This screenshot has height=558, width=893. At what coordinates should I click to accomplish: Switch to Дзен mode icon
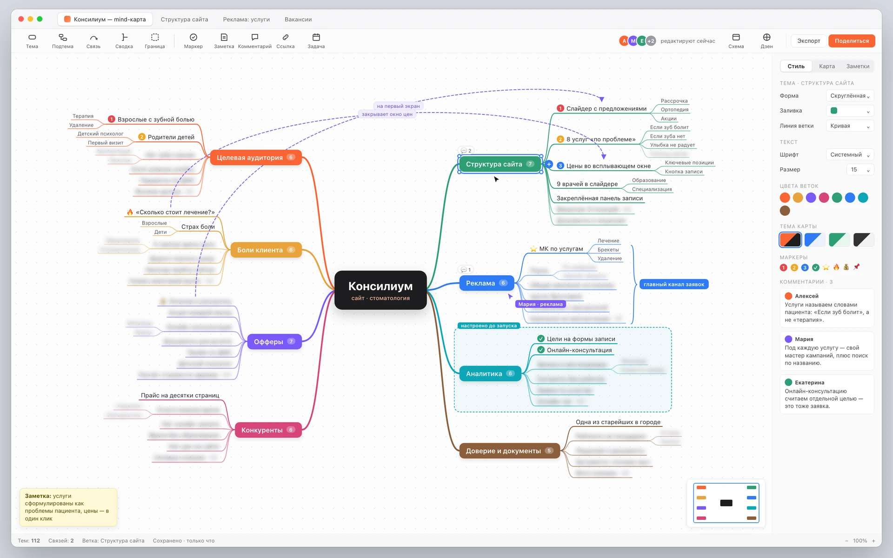click(767, 37)
